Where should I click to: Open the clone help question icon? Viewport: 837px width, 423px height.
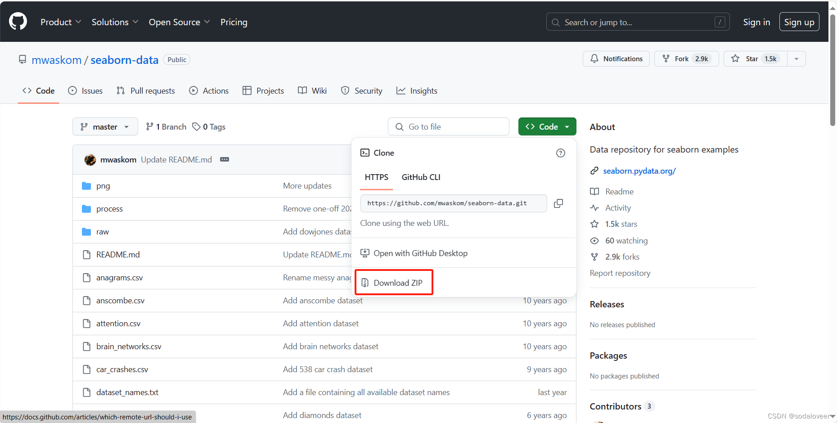tap(561, 153)
